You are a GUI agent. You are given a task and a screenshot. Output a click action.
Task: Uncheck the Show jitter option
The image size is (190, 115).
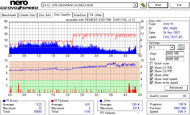point(151,75)
